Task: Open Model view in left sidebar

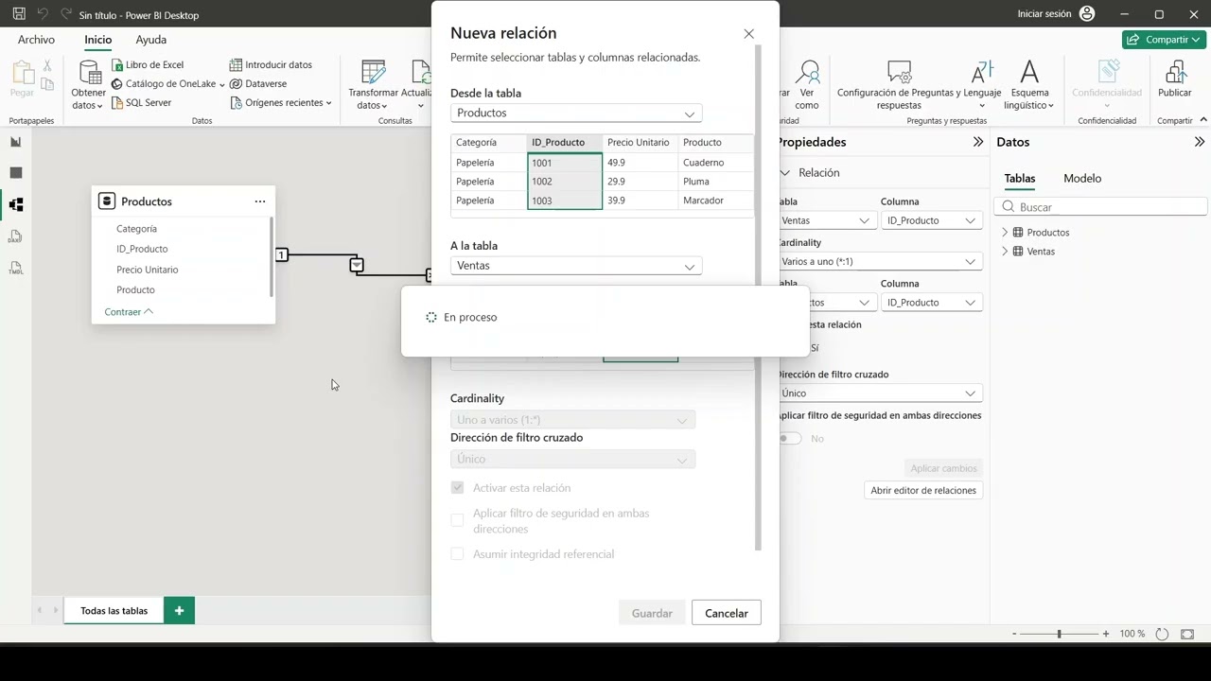Action: click(15, 204)
